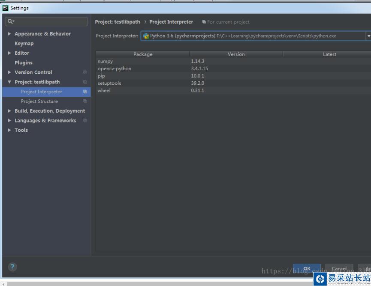Click the For current project label
Viewport: 371px width, 286px height.
[x=228, y=22]
